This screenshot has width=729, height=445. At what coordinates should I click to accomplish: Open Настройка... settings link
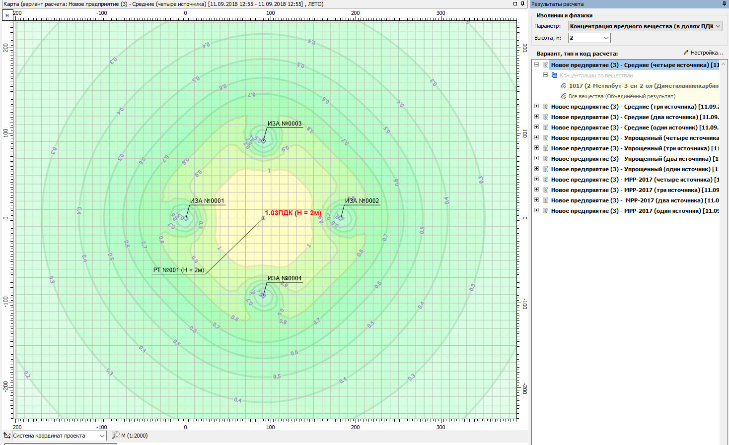[703, 53]
